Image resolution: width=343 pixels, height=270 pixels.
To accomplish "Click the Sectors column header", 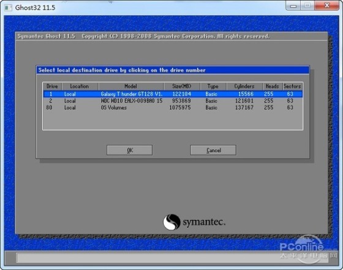I will point(293,86).
